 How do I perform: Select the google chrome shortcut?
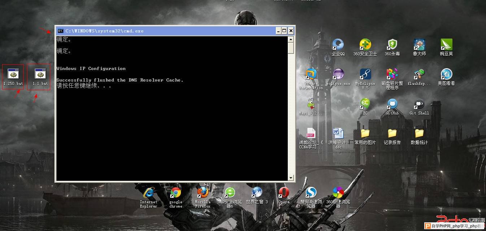(176, 193)
